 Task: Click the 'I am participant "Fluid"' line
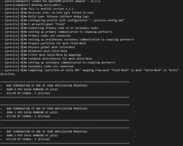click(33, 24)
